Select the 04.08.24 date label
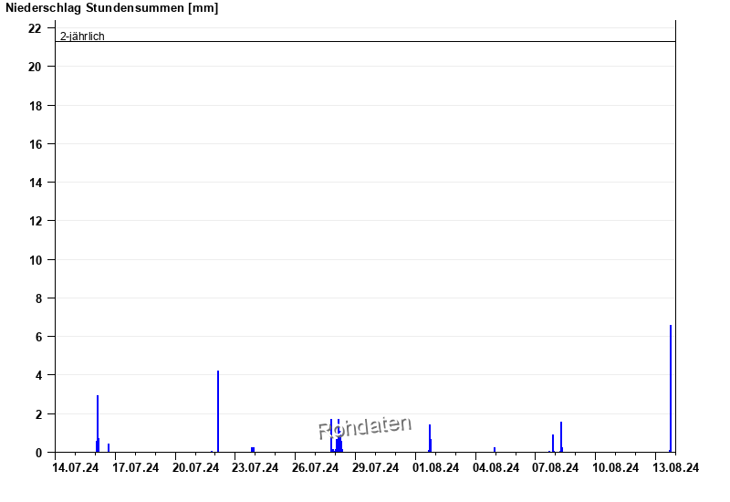 pos(495,468)
